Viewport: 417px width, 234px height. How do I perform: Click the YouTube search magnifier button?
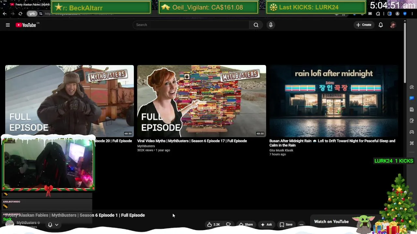point(256,25)
